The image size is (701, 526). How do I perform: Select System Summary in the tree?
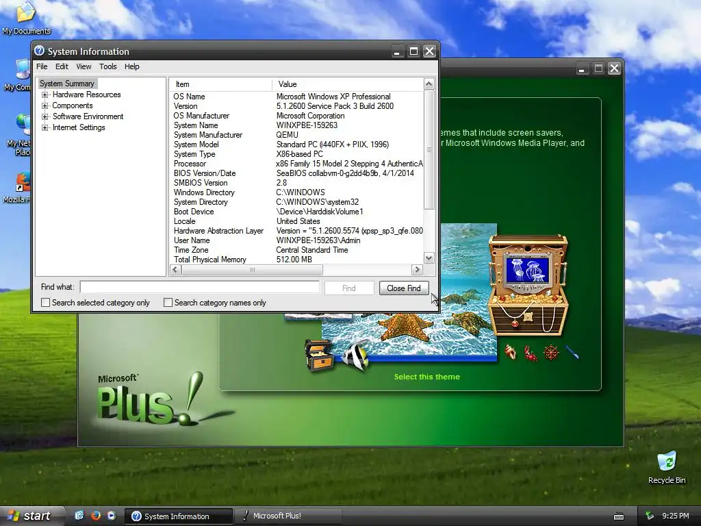coord(67,84)
